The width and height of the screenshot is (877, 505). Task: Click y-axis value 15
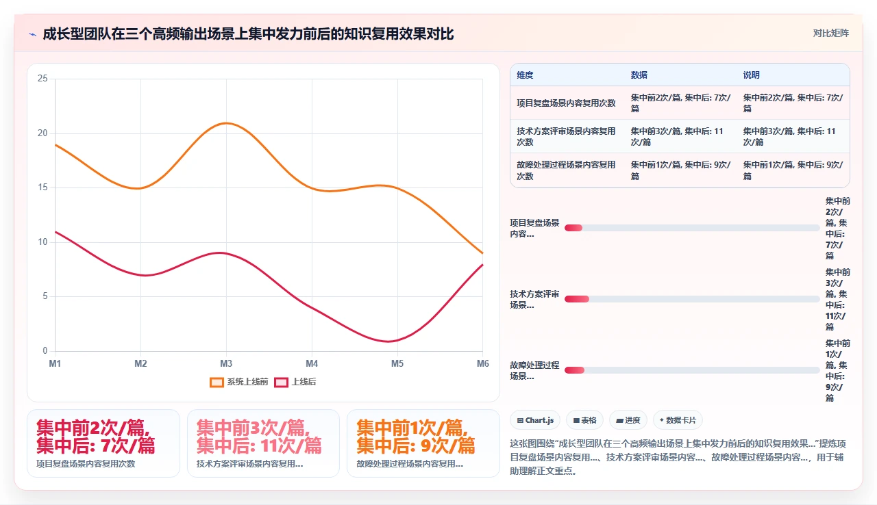pos(42,187)
